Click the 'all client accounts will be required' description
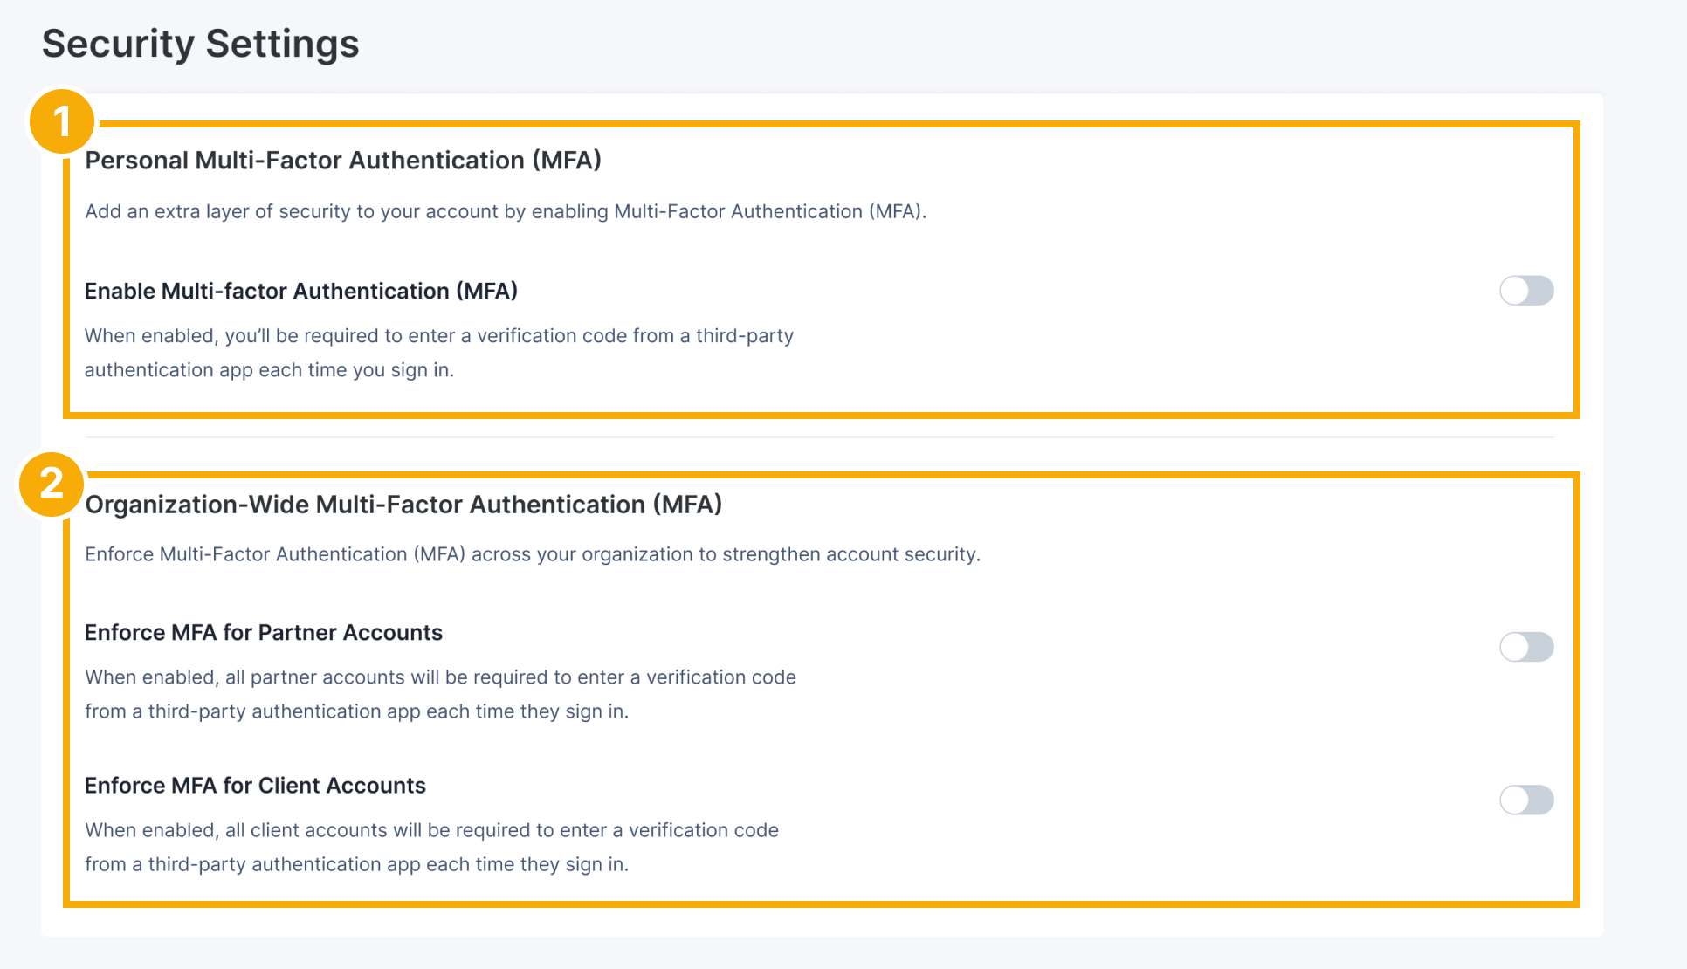Screen dimensions: 1687x969 431,830
